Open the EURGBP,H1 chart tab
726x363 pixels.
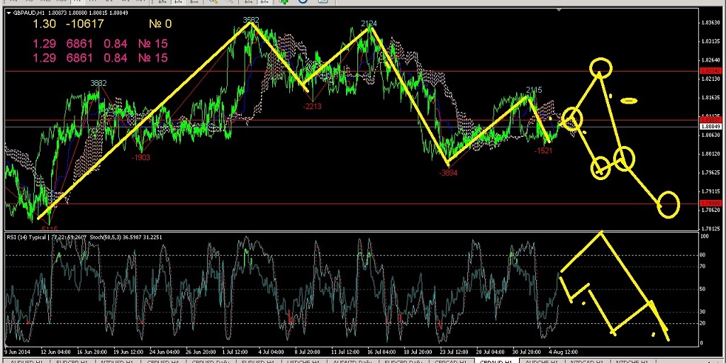(69, 361)
